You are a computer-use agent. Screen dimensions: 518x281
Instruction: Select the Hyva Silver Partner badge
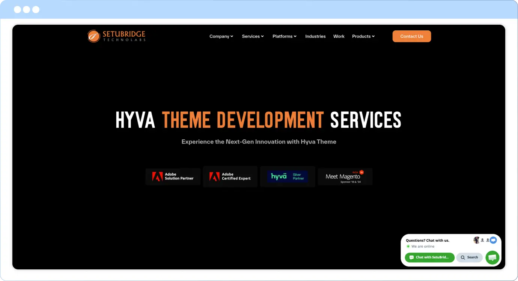click(288, 176)
